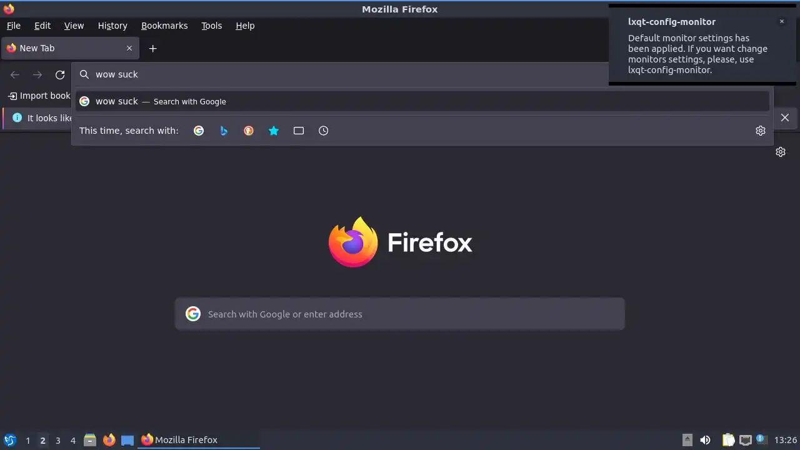
Task: Search this time with Google icon
Action: point(199,131)
